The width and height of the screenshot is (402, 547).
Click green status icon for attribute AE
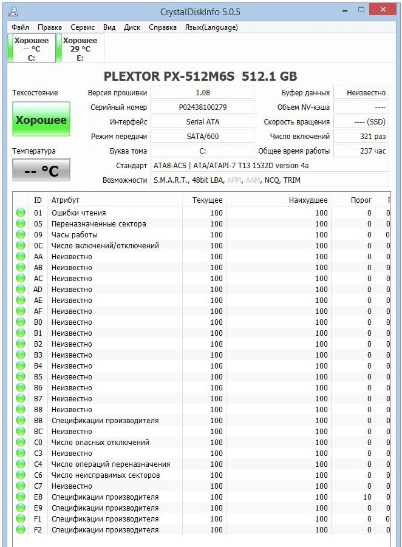click(x=21, y=300)
